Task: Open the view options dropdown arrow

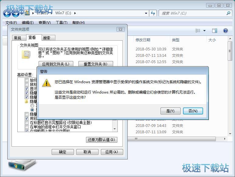Action: (x=204, y=31)
